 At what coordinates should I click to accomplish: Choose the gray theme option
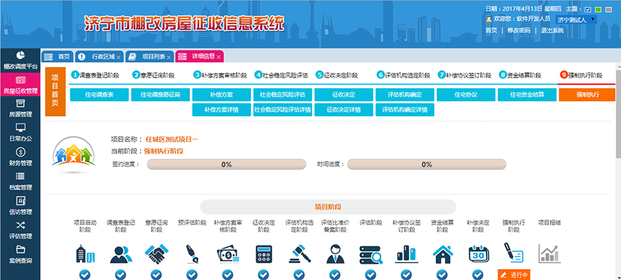coord(608,9)
